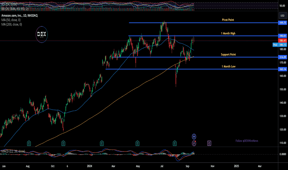Click the Post 186.13 price tag

click(x=280, y=45)
